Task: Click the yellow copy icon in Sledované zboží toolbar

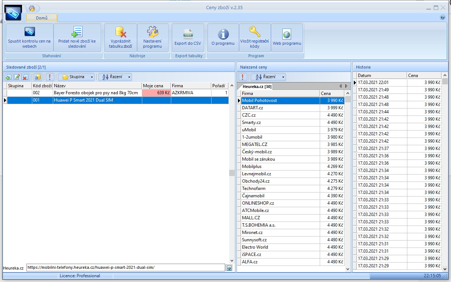Action: pos(38,77)
